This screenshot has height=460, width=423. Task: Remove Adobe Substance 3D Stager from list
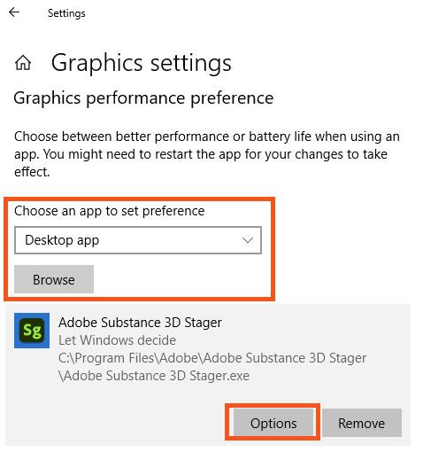362,423
